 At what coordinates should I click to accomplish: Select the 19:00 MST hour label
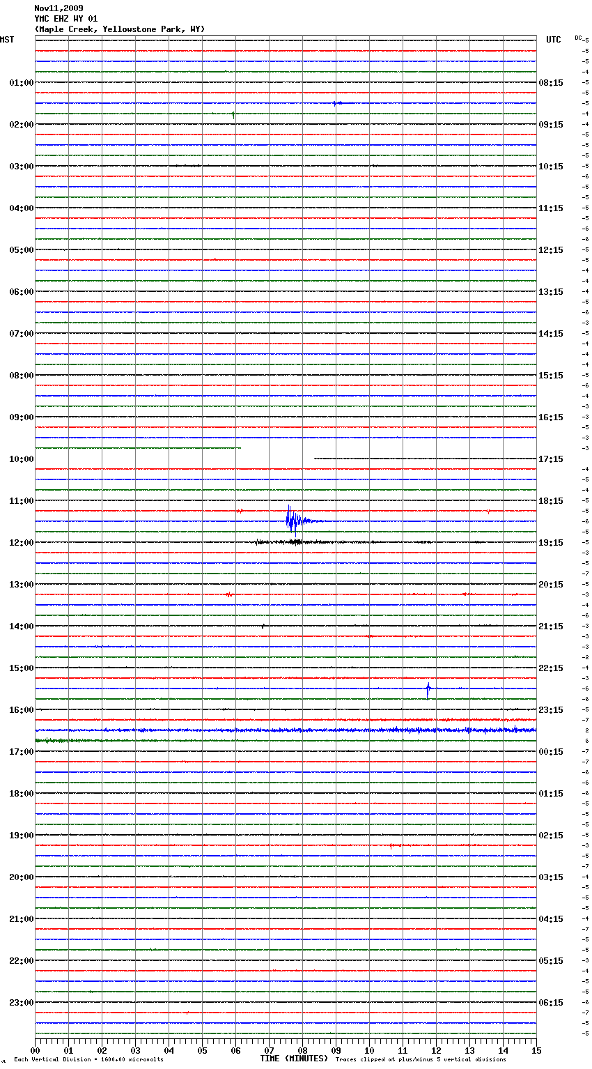22,836
